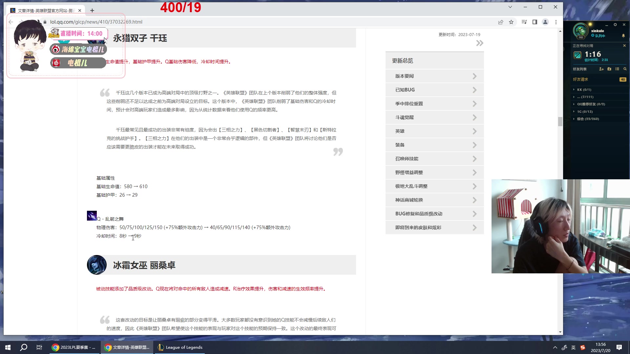Go to 已知BUG section
The height and width of the screenshot is (354, 630).
(x=434, y=90)
